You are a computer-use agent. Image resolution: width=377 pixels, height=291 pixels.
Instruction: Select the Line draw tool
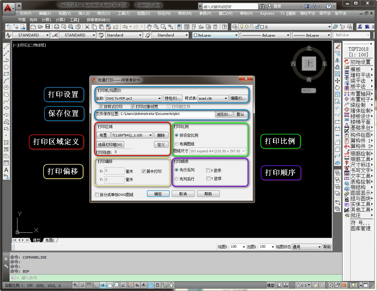[6, 47]
